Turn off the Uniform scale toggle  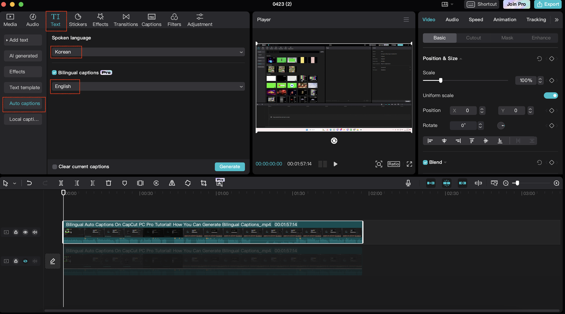click(550, 95)
